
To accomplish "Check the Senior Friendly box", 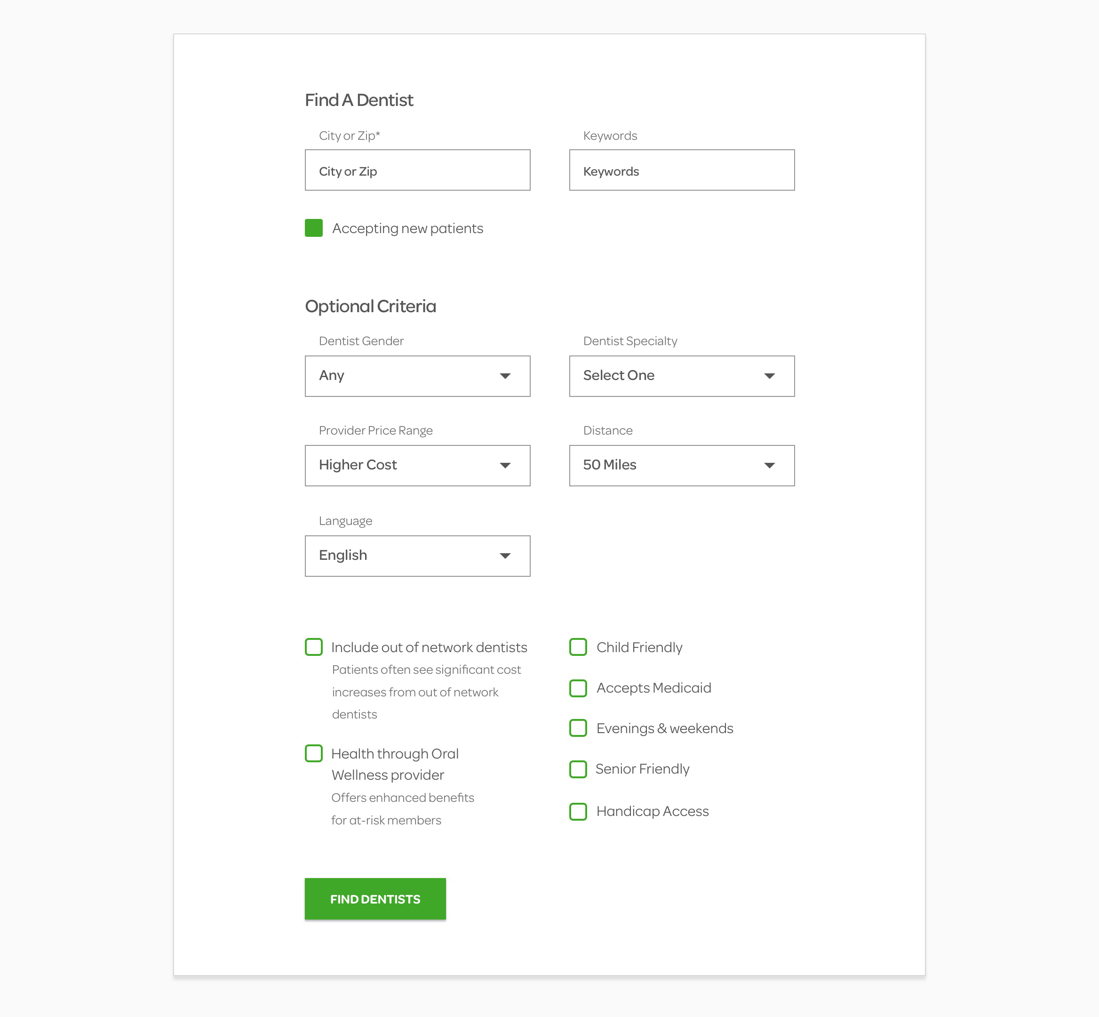I will [578, 769].
